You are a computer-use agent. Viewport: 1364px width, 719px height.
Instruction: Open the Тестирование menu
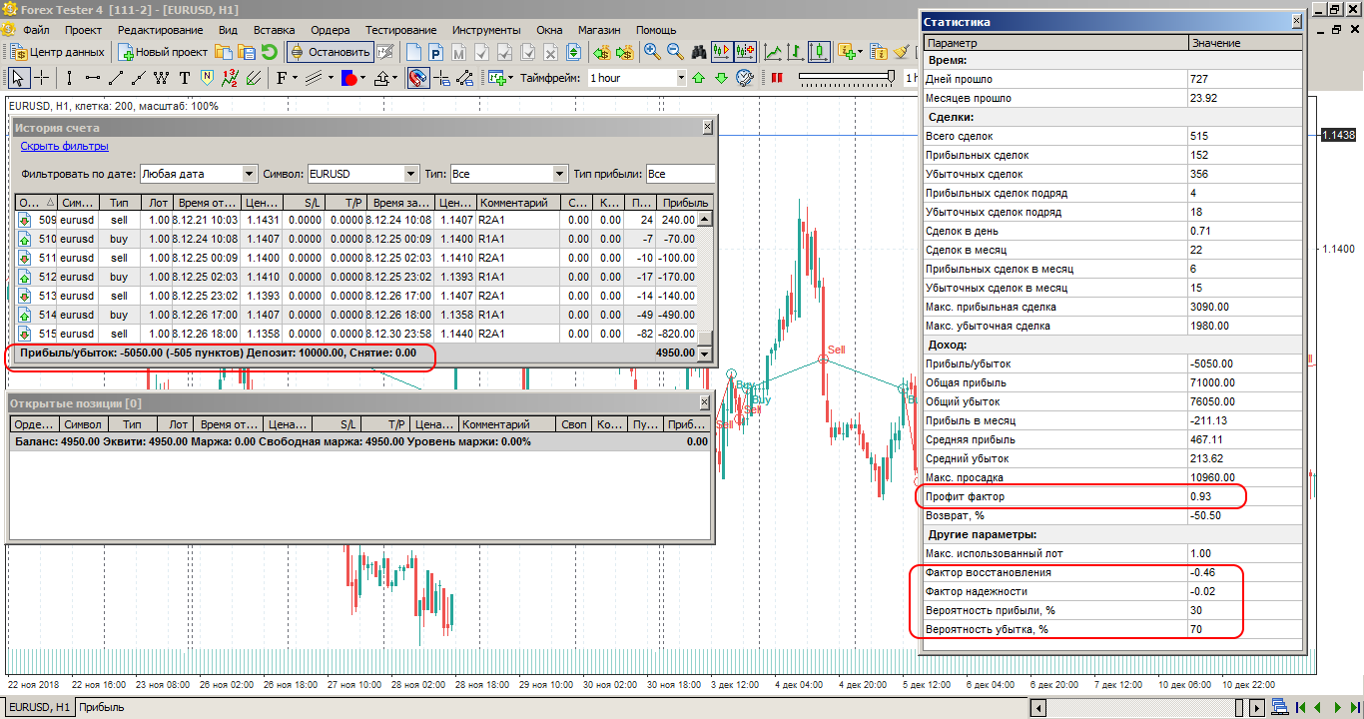coord(400,30)
